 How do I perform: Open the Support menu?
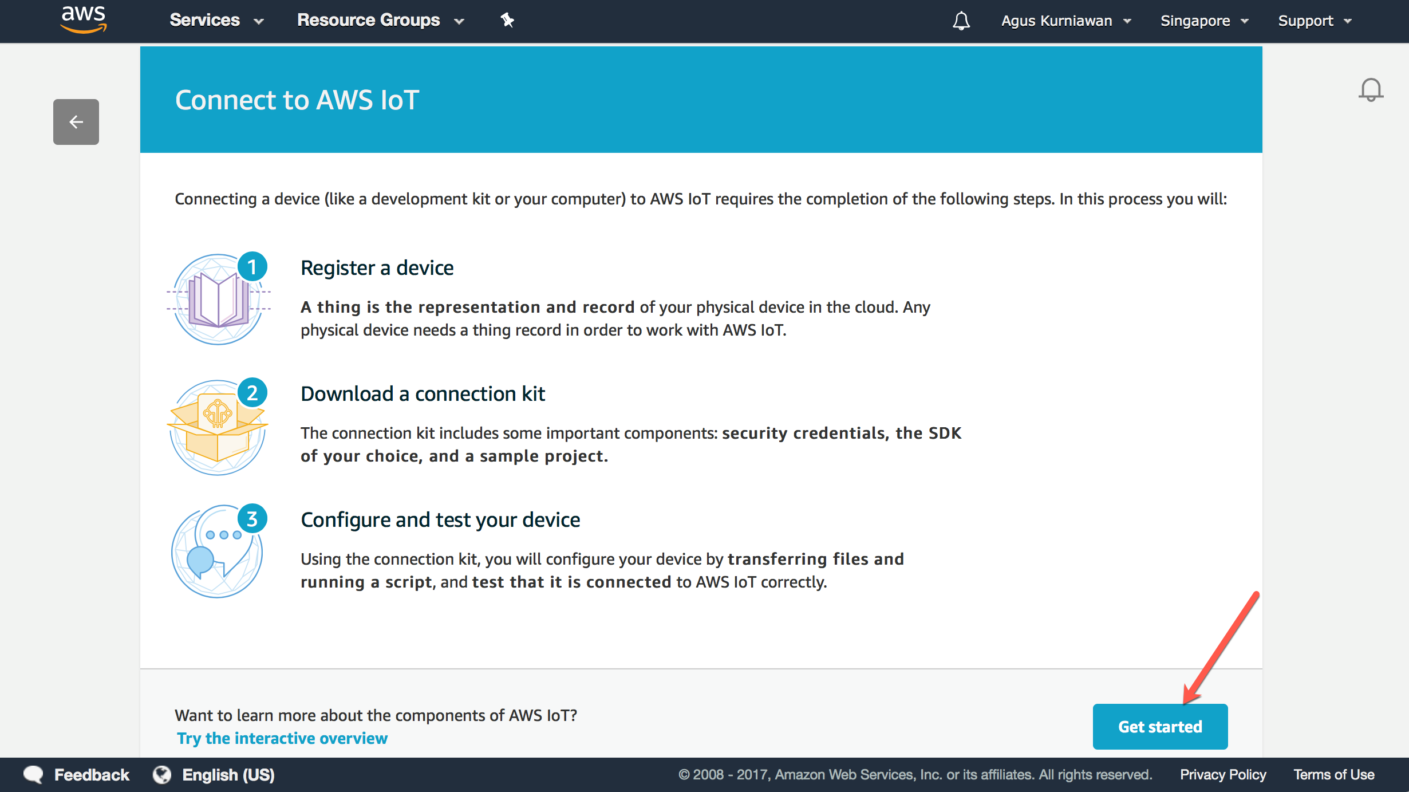[1315, 21]
